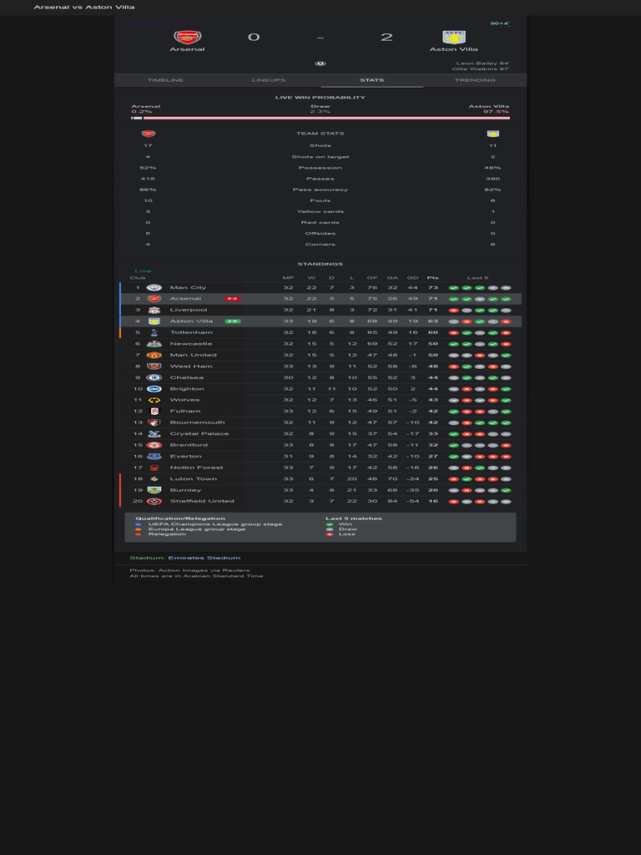Viewport: 641px width, 855px height.
Task: Click the green Live label above standings
Action: coord(144,271)
